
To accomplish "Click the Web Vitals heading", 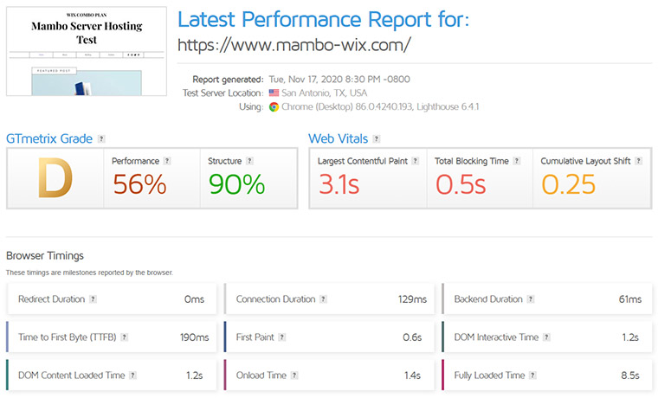I will [339, 138].
